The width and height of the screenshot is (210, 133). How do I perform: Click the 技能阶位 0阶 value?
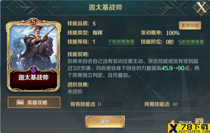170,42
